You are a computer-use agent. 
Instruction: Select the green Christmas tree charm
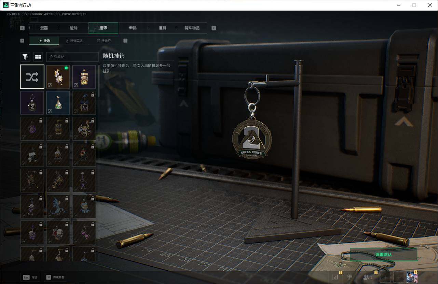pos(58,103)
